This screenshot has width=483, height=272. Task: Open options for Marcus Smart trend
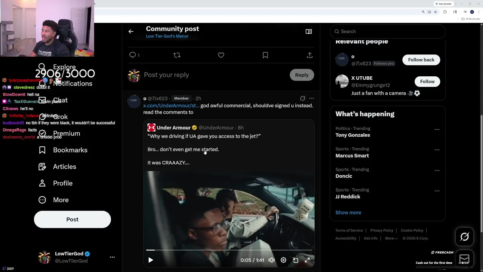437,150
